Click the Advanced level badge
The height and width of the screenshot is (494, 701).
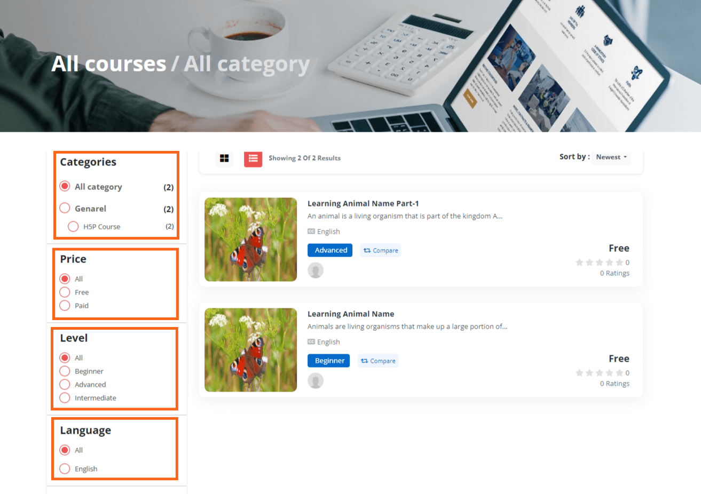[330, 251]
